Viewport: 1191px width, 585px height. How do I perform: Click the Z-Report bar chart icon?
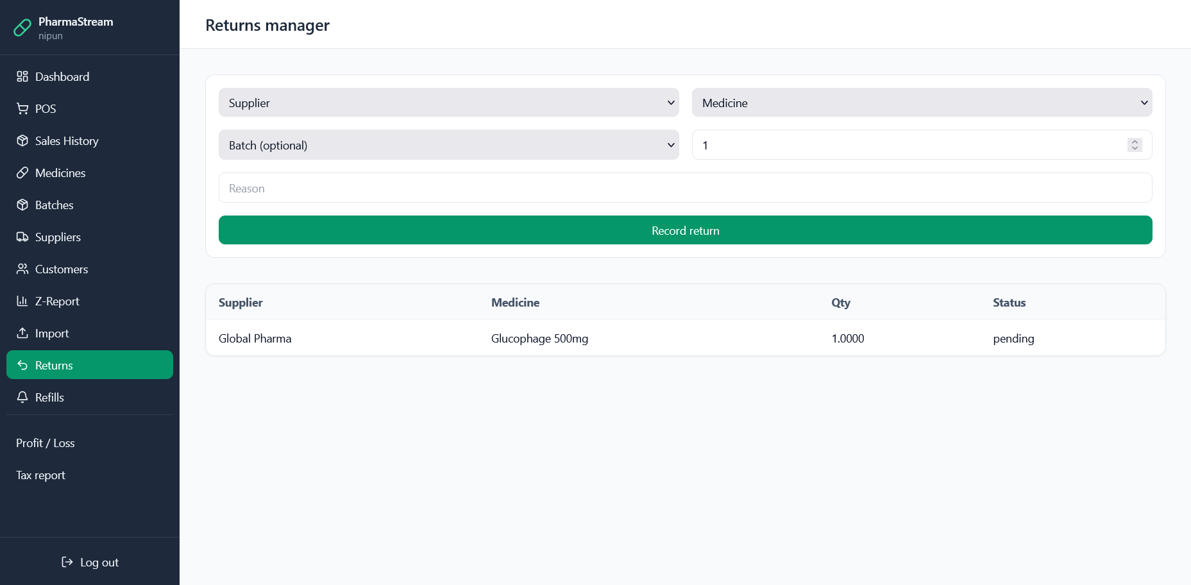(22, 301)
